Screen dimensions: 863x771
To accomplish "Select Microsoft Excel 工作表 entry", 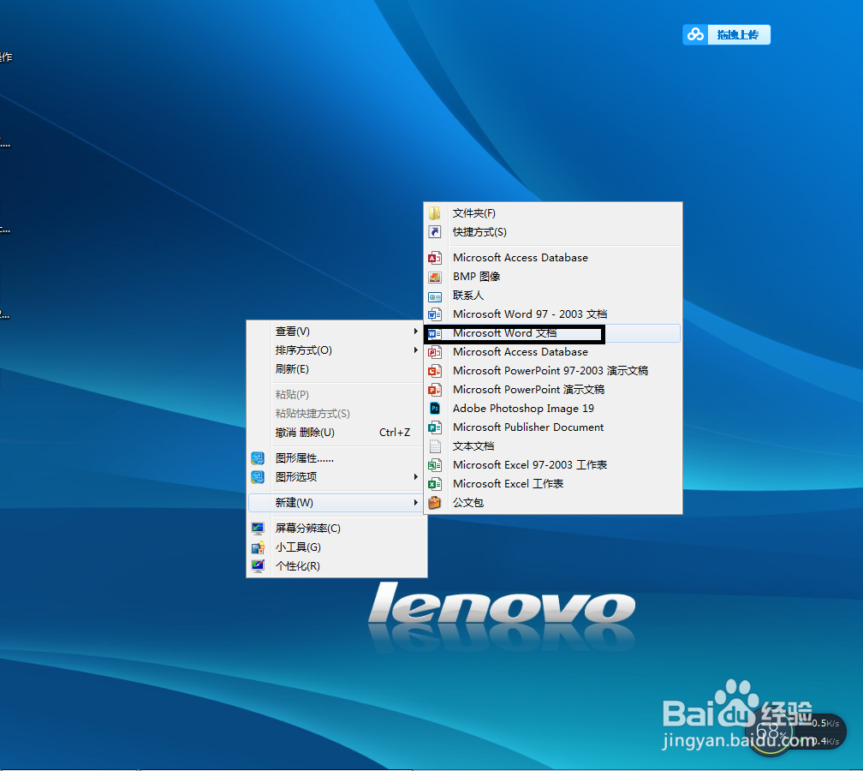I will coord(552,483).
